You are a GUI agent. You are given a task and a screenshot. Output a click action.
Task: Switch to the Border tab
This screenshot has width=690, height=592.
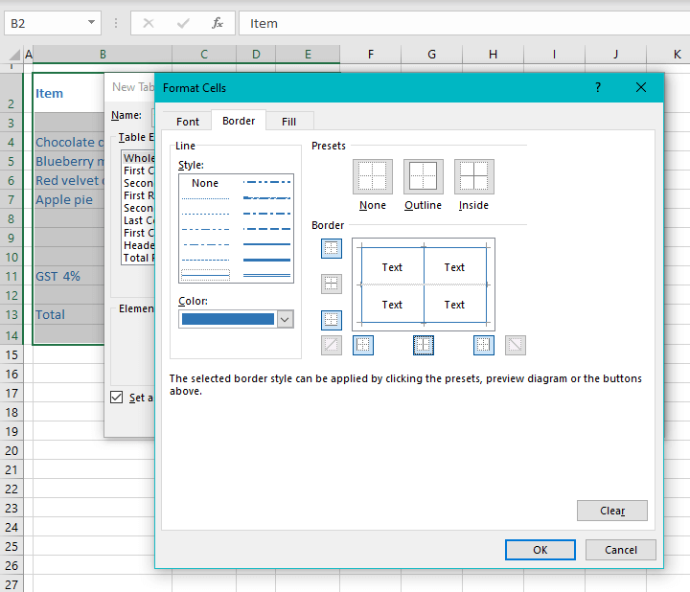(239, 121)
